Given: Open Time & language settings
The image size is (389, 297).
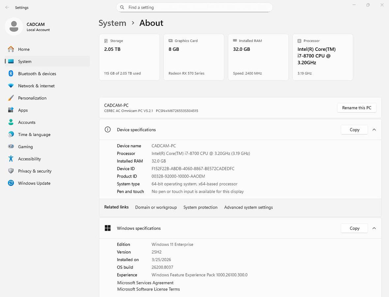Looking at the screenshot, I should 34,135.
